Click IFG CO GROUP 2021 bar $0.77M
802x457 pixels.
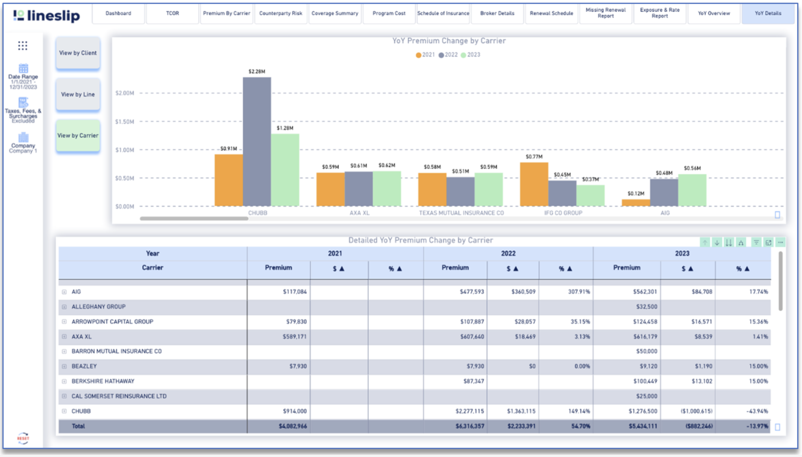(x=534, y=184)
